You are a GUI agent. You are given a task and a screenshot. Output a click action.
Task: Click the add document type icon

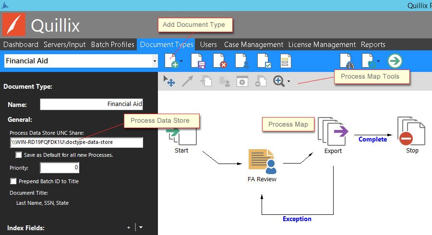pos(171,61)
